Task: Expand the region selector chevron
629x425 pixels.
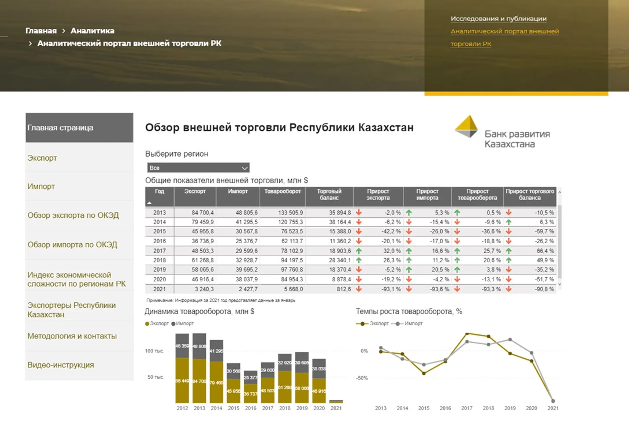Action: point(244,168)
